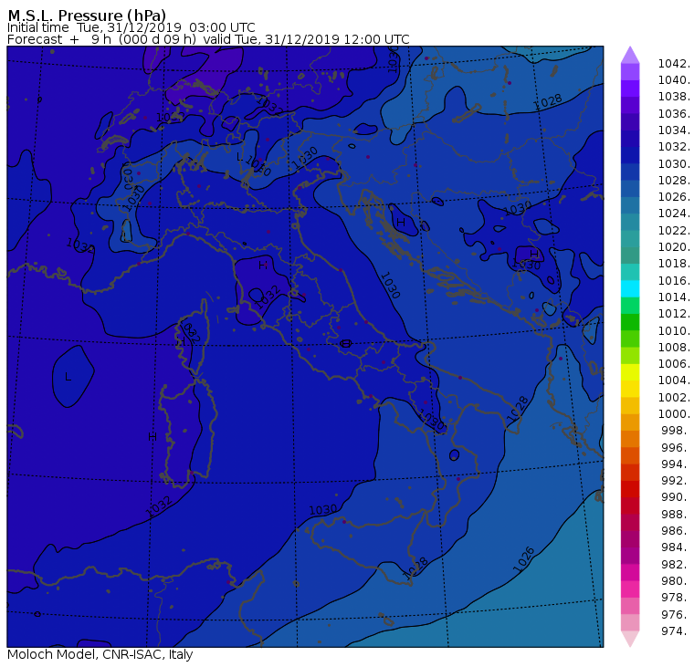Click the 1018. colorbar label
This screenshot has height=667, width=694.
[x=674, y=263]
